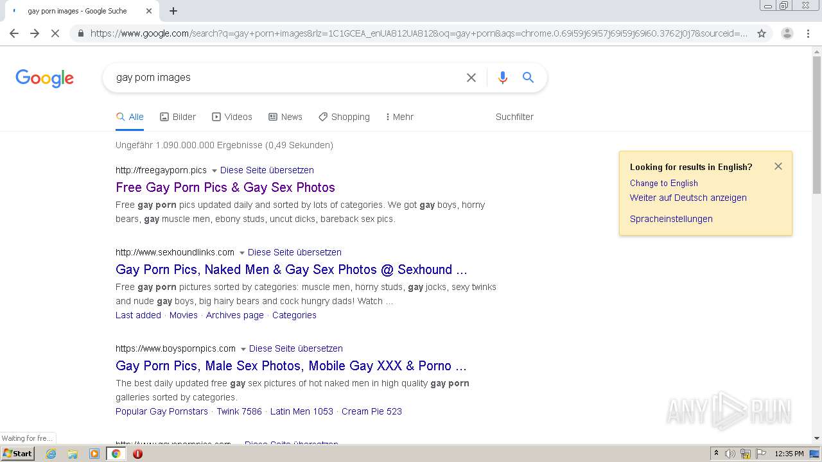Image resolution: width=822 pixels, height=462 pixels.
Task: Start voice search with microphone icon
Action: [x=503, y=78]
